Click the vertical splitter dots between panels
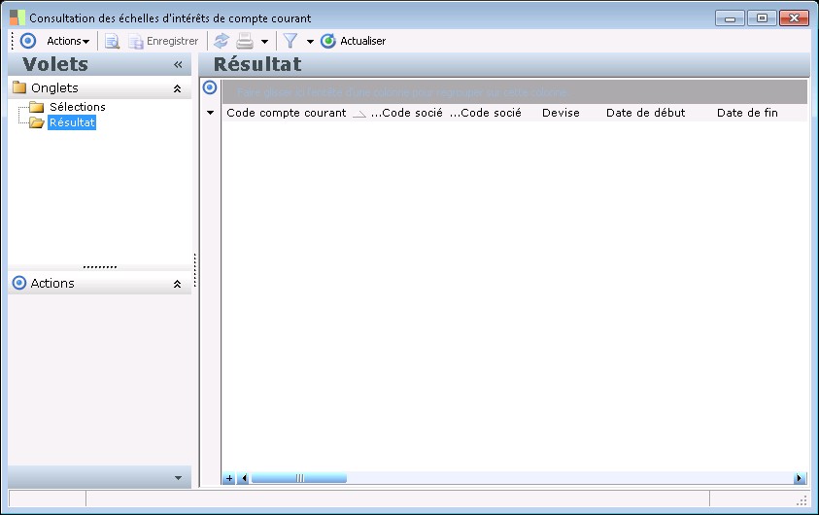Viewport: 819px width, 515px height. tap(195, 270)
